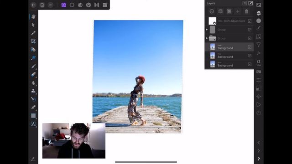Open the Filters studio funnel icon
The width and height of the screenshot is (292, 164).
[x=259, y=45]
